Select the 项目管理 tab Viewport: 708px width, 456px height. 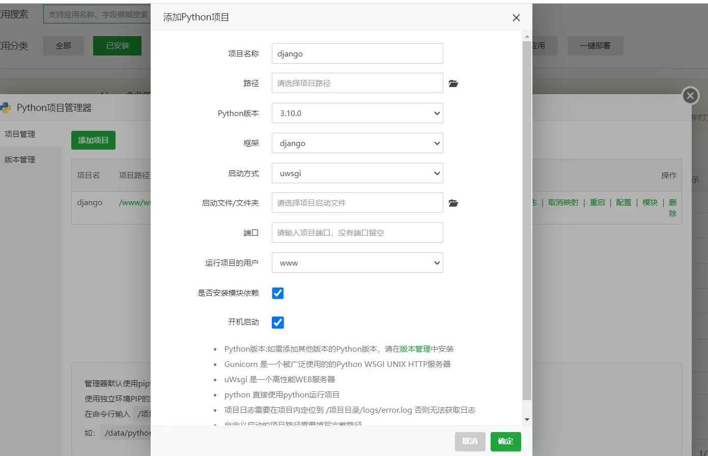(x=20, y=134)
